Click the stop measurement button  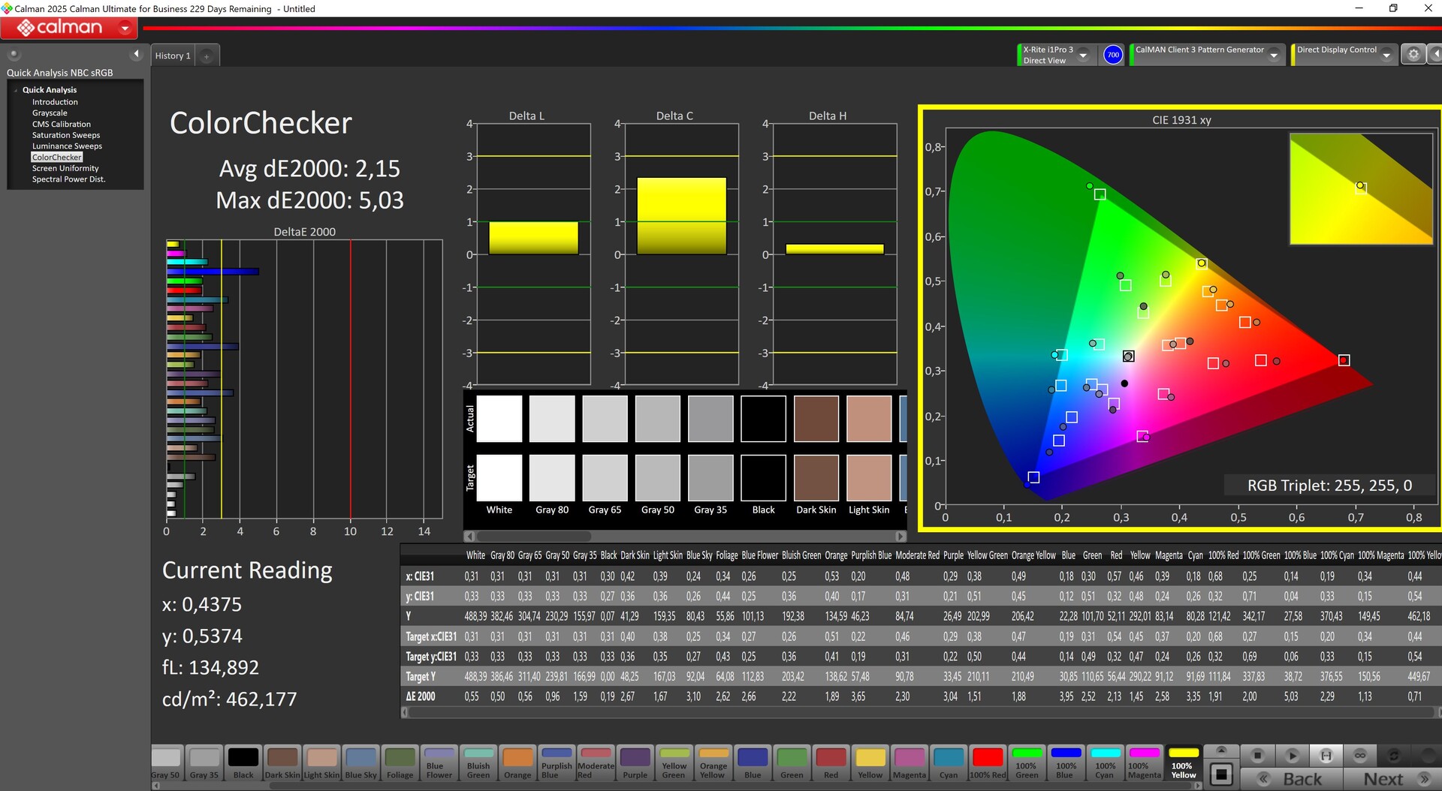click(x=1257, y=755)
